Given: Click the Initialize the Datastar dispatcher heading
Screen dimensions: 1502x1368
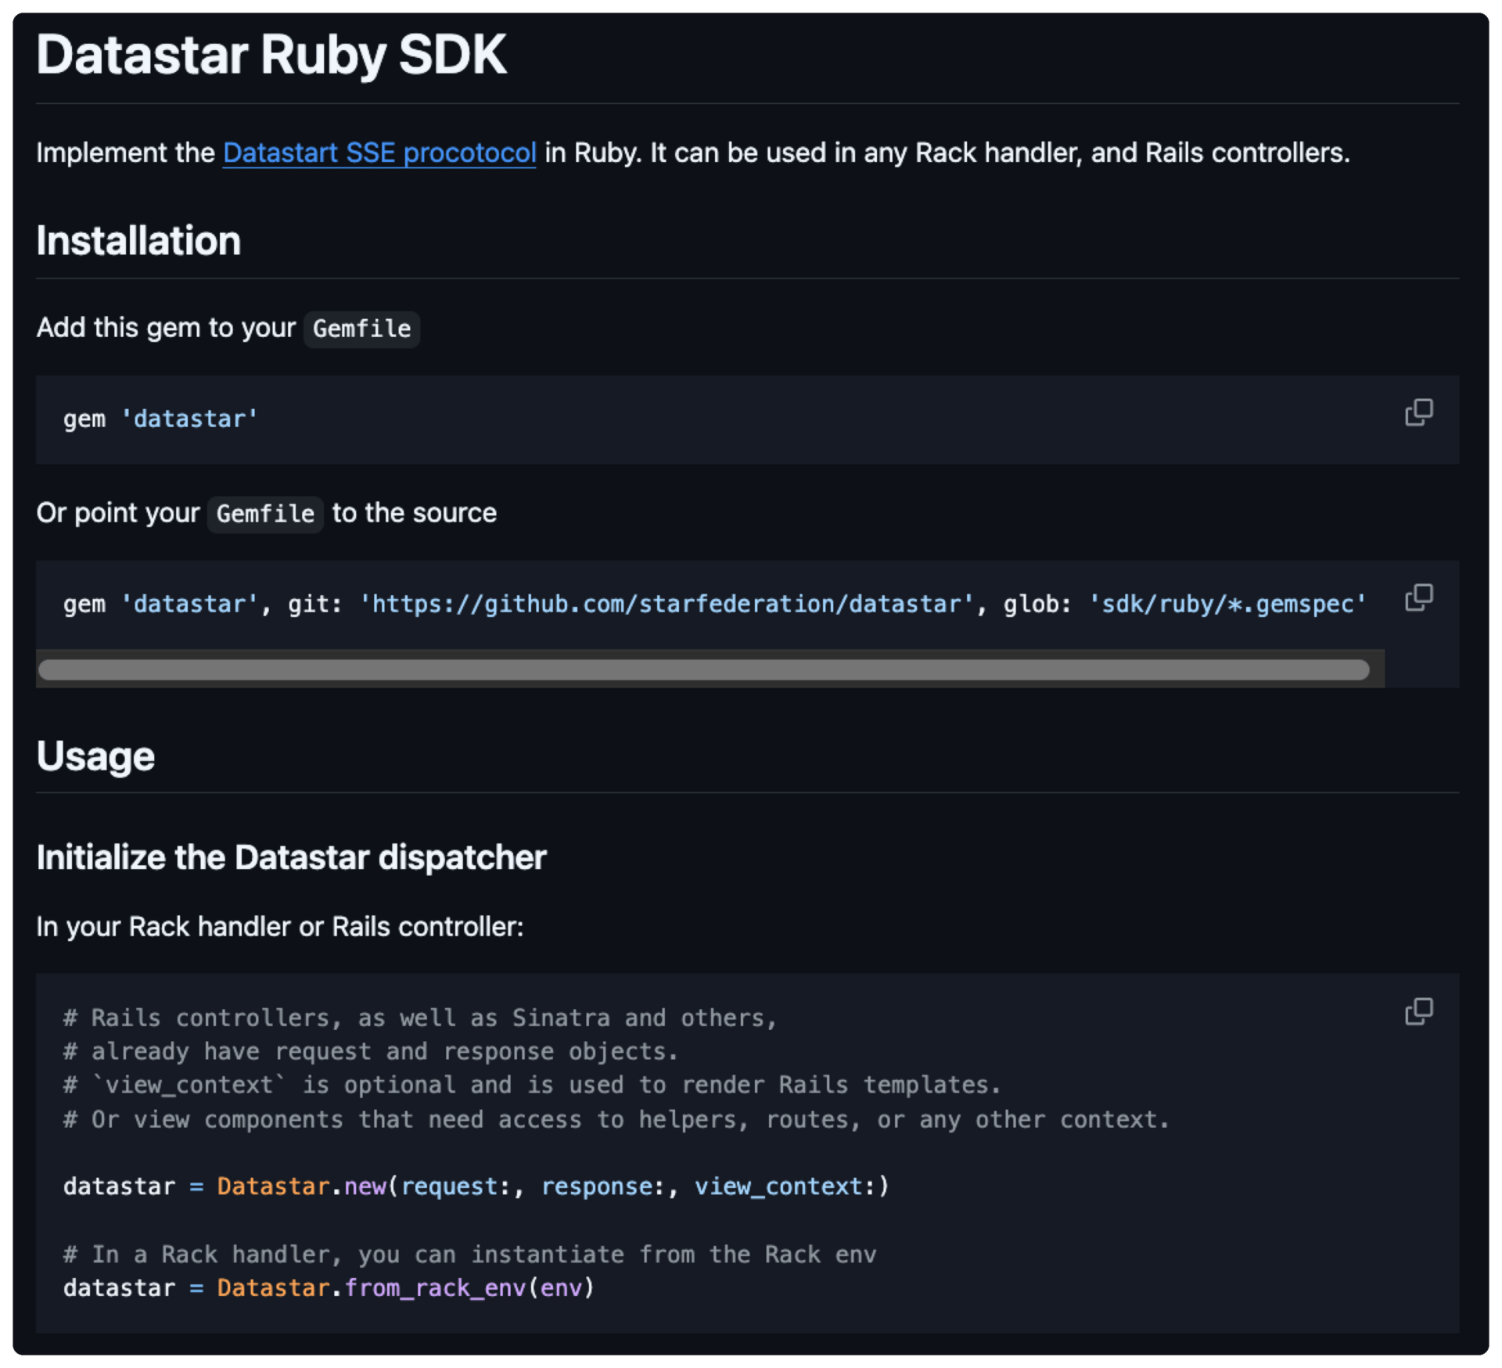Looking at the screenshot, I should (x=291, y=857).
